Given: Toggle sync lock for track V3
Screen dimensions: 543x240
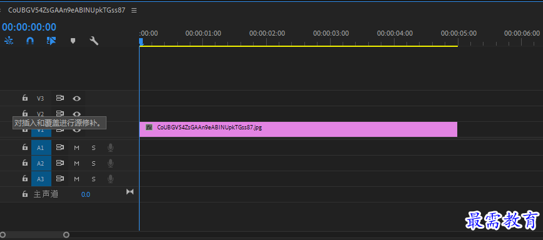Looking at the screenshot, I should pos(60,98).
